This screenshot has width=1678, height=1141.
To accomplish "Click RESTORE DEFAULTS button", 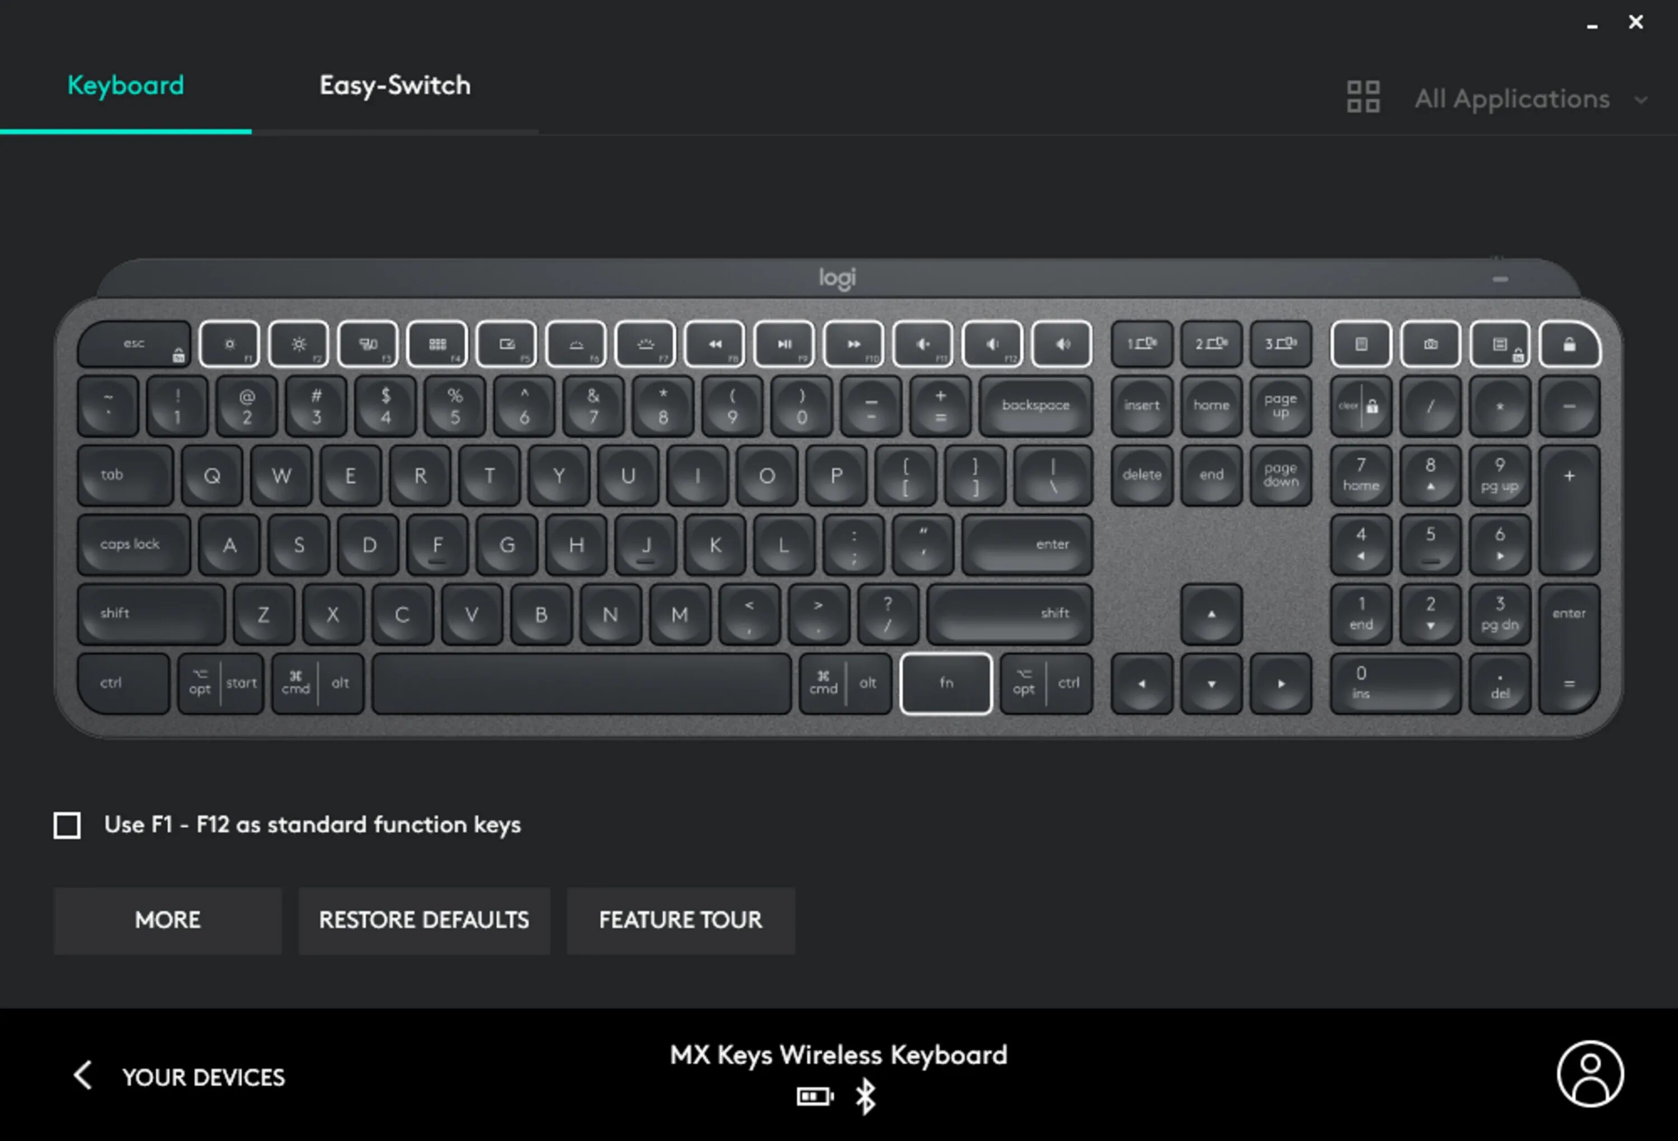I will (424, 920).
